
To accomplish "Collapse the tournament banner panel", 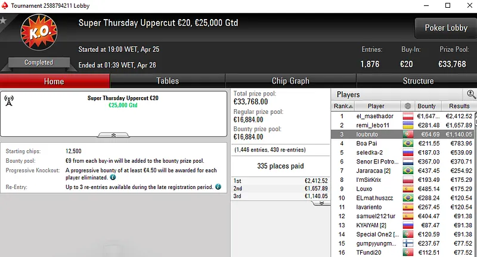I will click(x=113, y=135).
